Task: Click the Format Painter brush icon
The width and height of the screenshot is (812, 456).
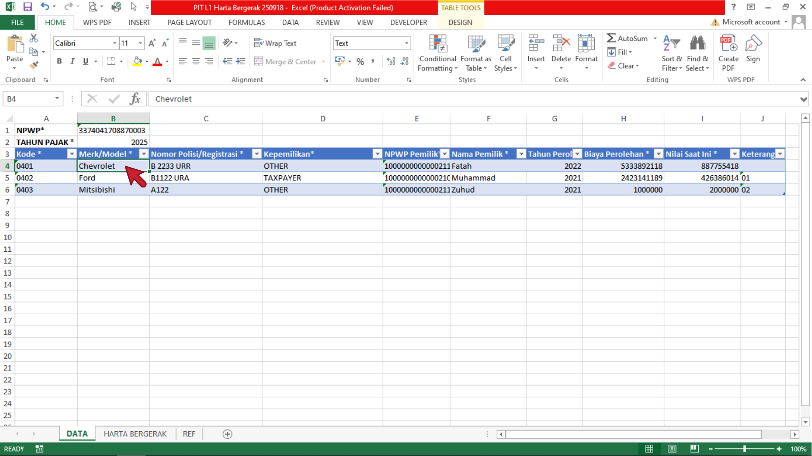Action: point(34,65)
